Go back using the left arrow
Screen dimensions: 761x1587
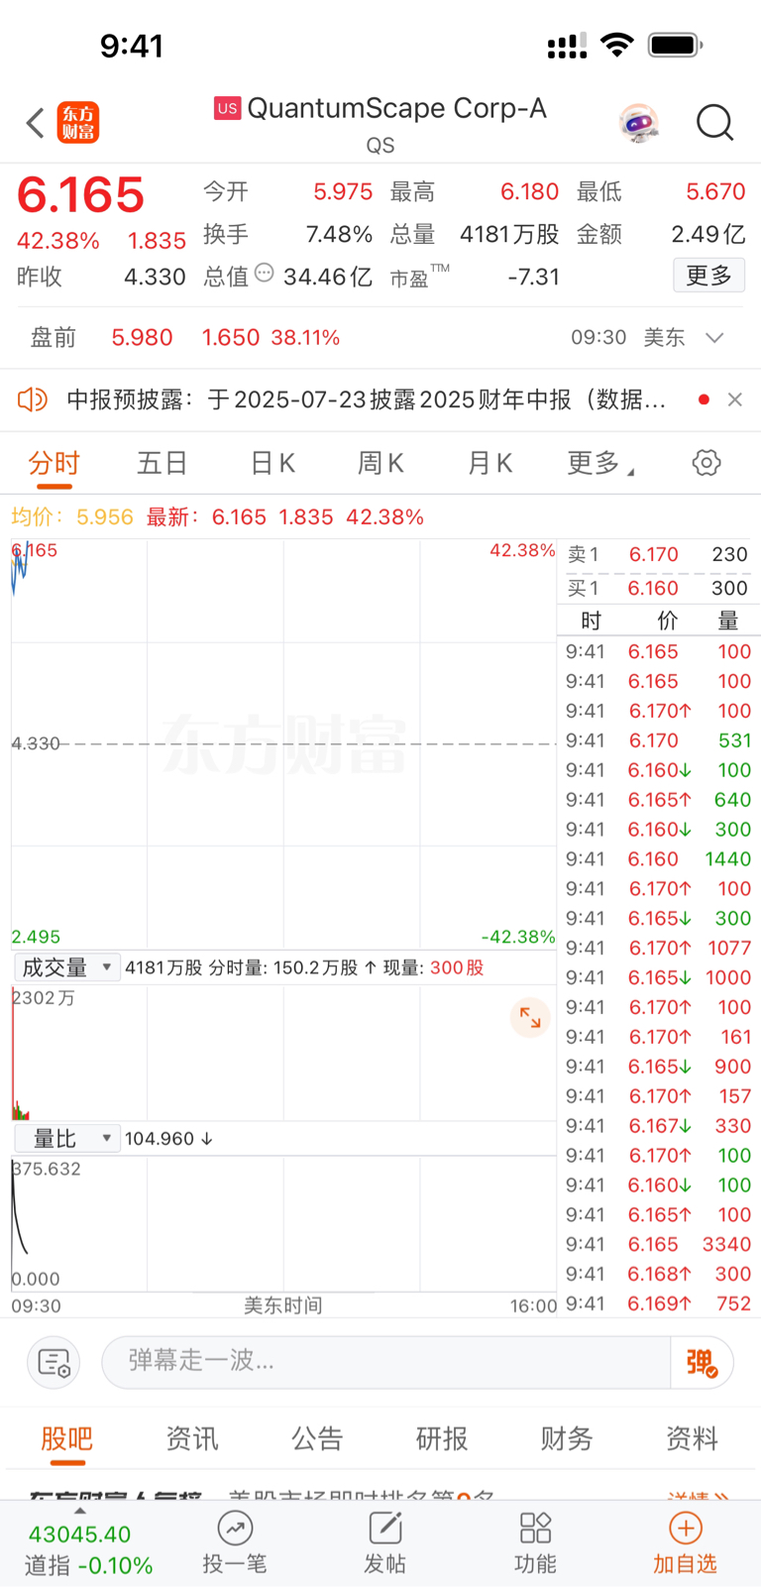point(36,123)
